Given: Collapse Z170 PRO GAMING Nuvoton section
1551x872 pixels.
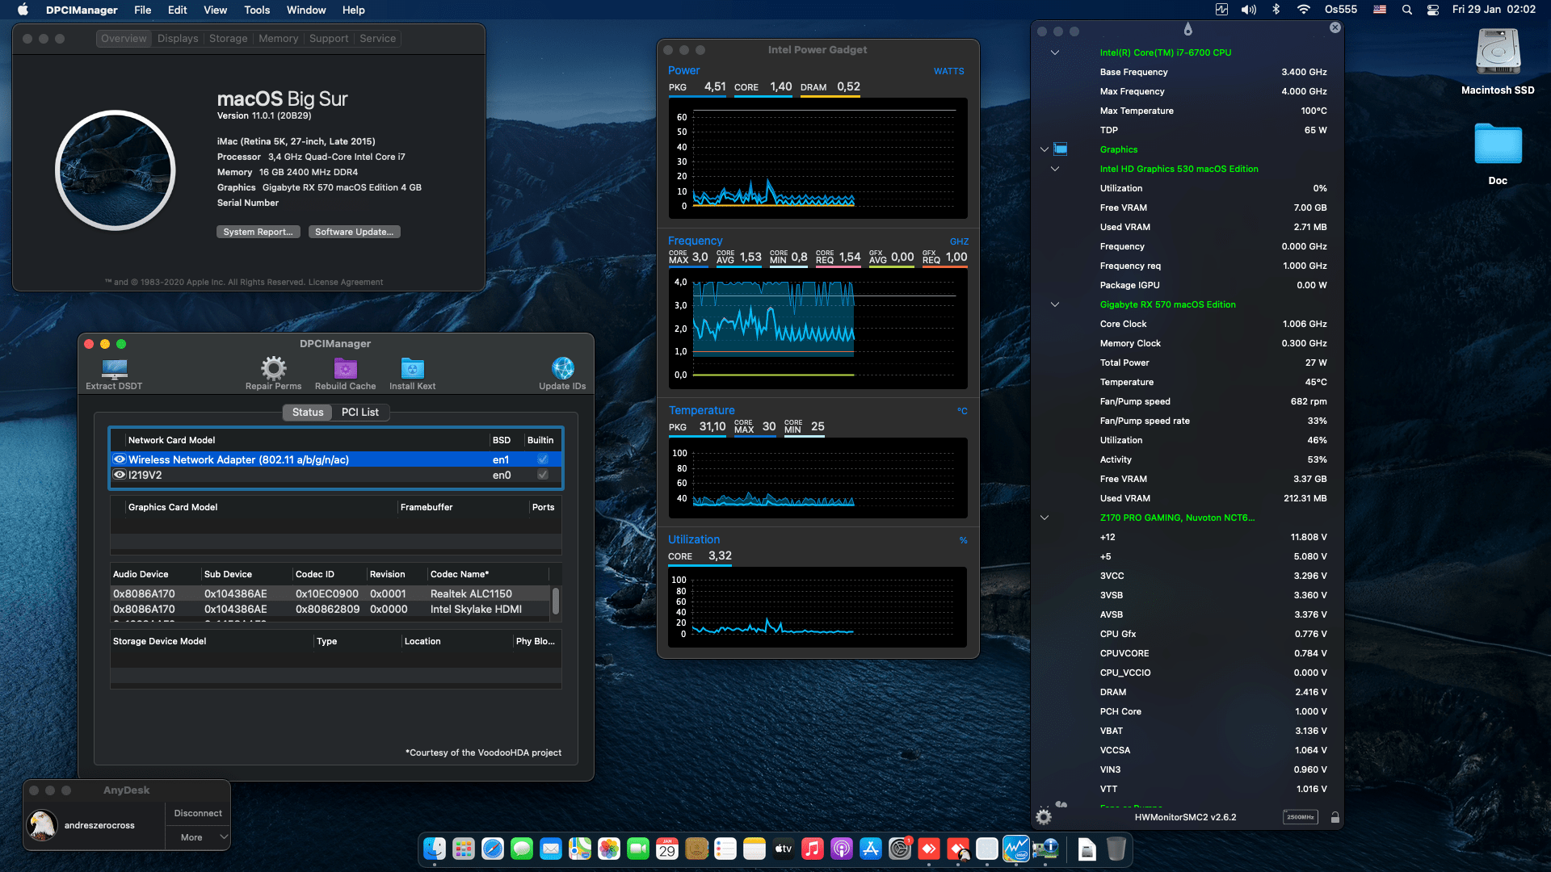Looking at the screenshot, I should 1045,518.
